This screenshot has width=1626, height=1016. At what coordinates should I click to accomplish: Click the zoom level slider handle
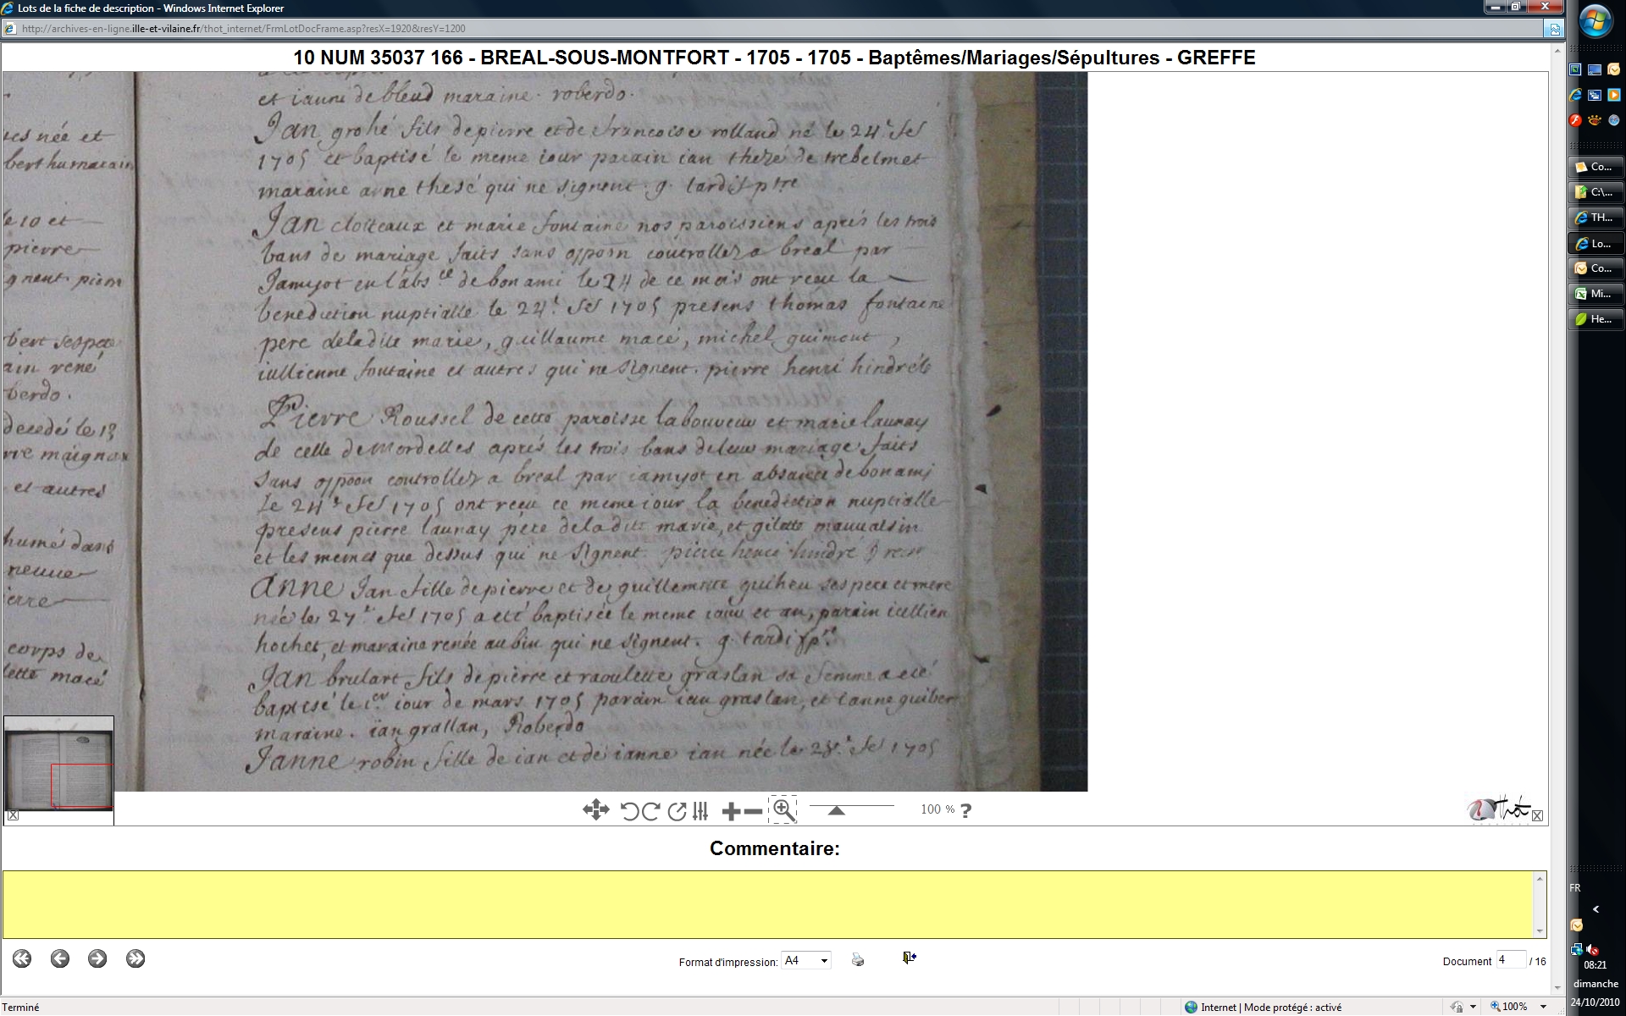click(x=836, y=810)
